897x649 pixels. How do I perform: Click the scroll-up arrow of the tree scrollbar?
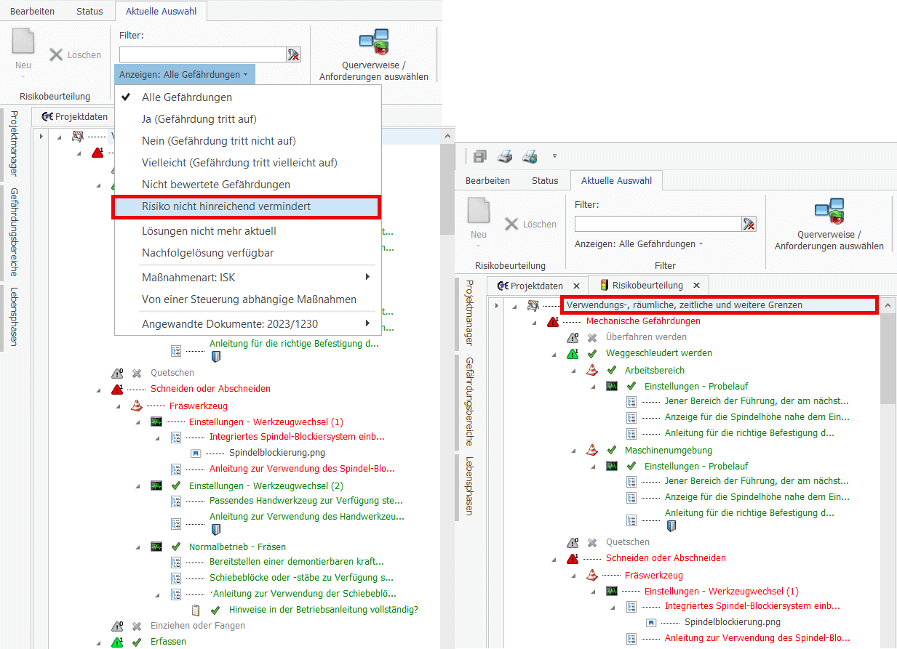point(888,306)
